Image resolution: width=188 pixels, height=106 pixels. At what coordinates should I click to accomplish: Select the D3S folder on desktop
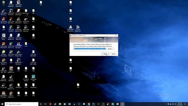click(x=78, y=86)
